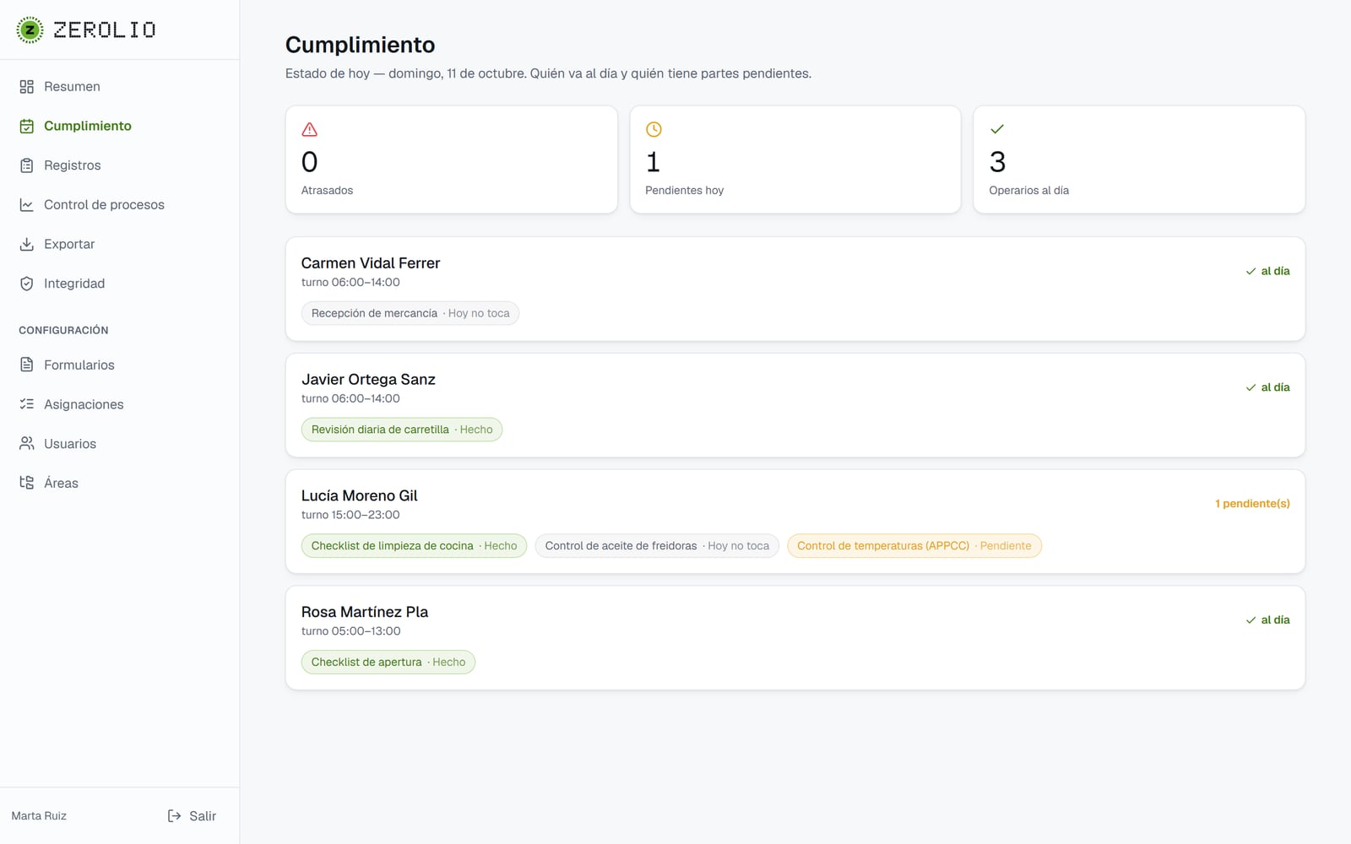The height and width of the screenshot is (844, 1351).
Task: Click the Formularios document icon
Action: [x=27, y=365]
